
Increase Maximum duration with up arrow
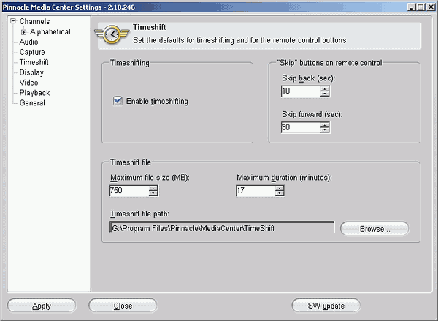click(x=280, y=189)
